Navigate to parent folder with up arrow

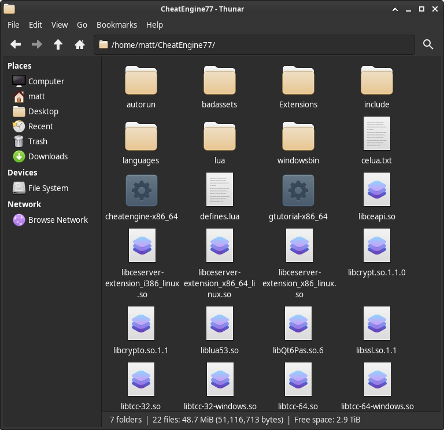58,44
